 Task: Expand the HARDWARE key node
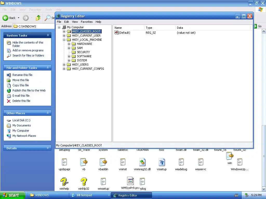click(69, 44)
